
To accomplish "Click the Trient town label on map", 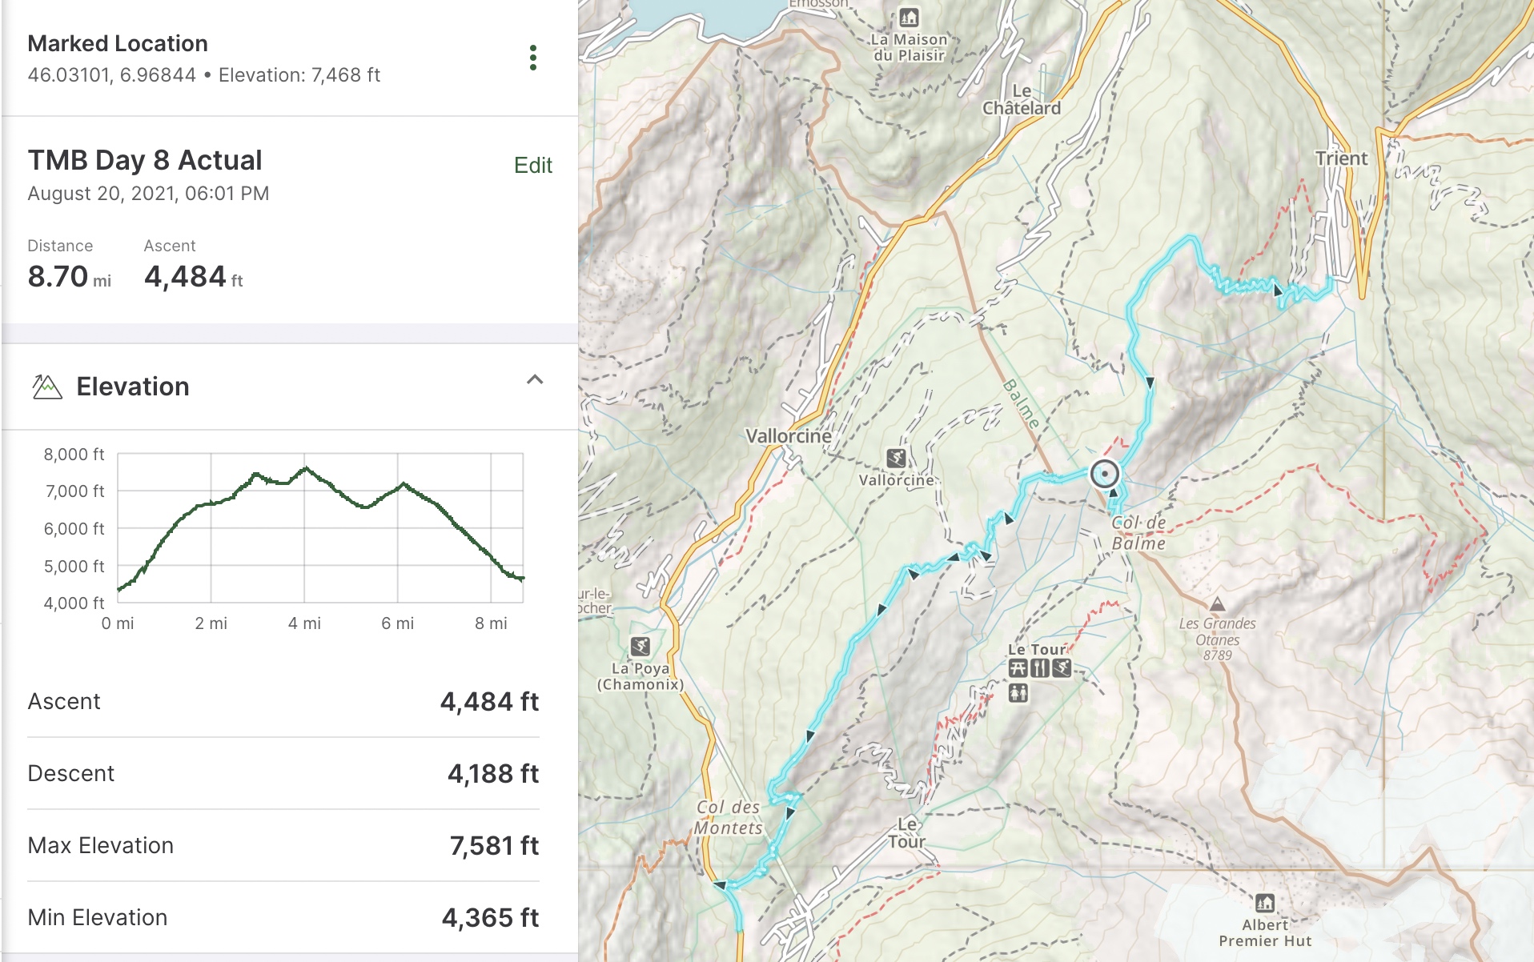I will (x=1341, y=158).
